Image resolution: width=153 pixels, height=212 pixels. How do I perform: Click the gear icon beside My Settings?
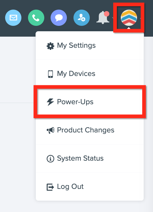[x=50, y=46]
